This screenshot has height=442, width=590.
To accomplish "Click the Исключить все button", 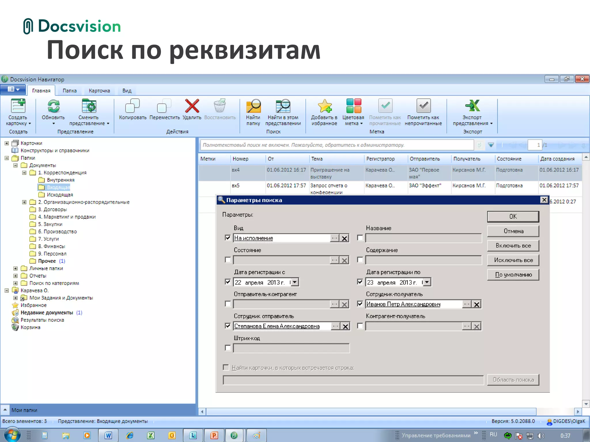I will (x=513, y=260).
